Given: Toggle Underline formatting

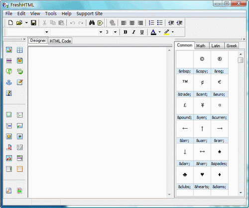Looking at the screenshot, I should tap(142, 32).
